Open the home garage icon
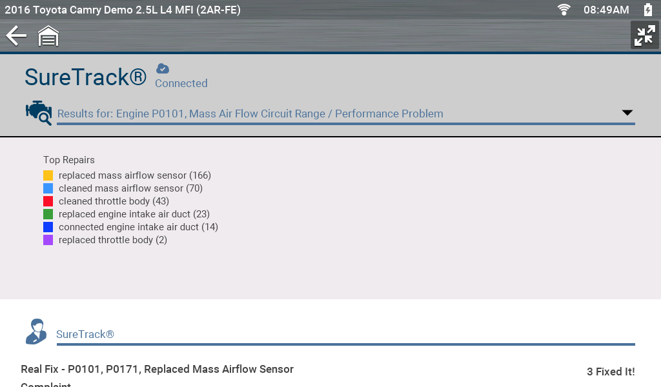 (x=48, y=36)
